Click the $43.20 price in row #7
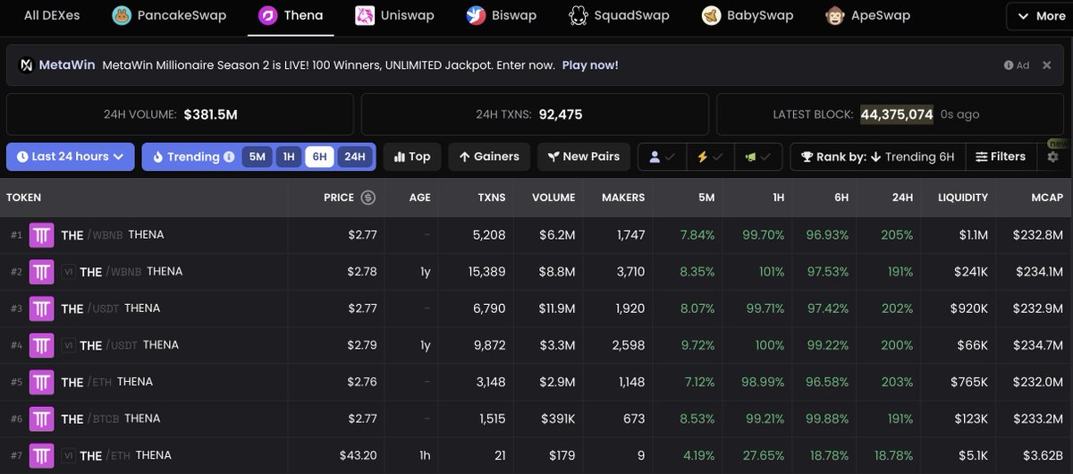 (359, 455)
